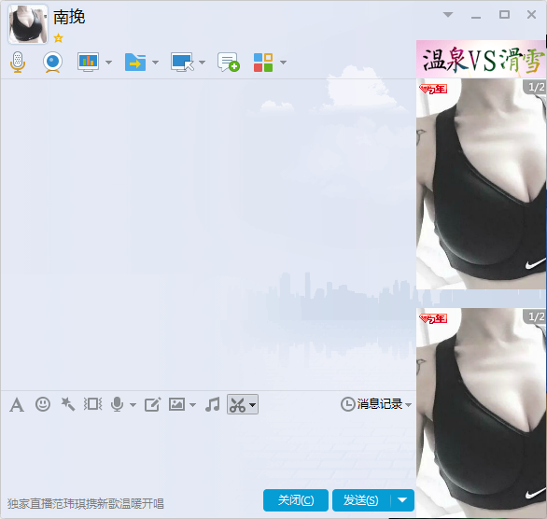Take a screenshot with scissors icon
The image size is (547, 519).
tap(238, 405)
